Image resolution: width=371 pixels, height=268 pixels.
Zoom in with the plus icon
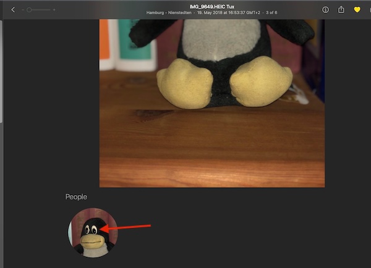54,10
